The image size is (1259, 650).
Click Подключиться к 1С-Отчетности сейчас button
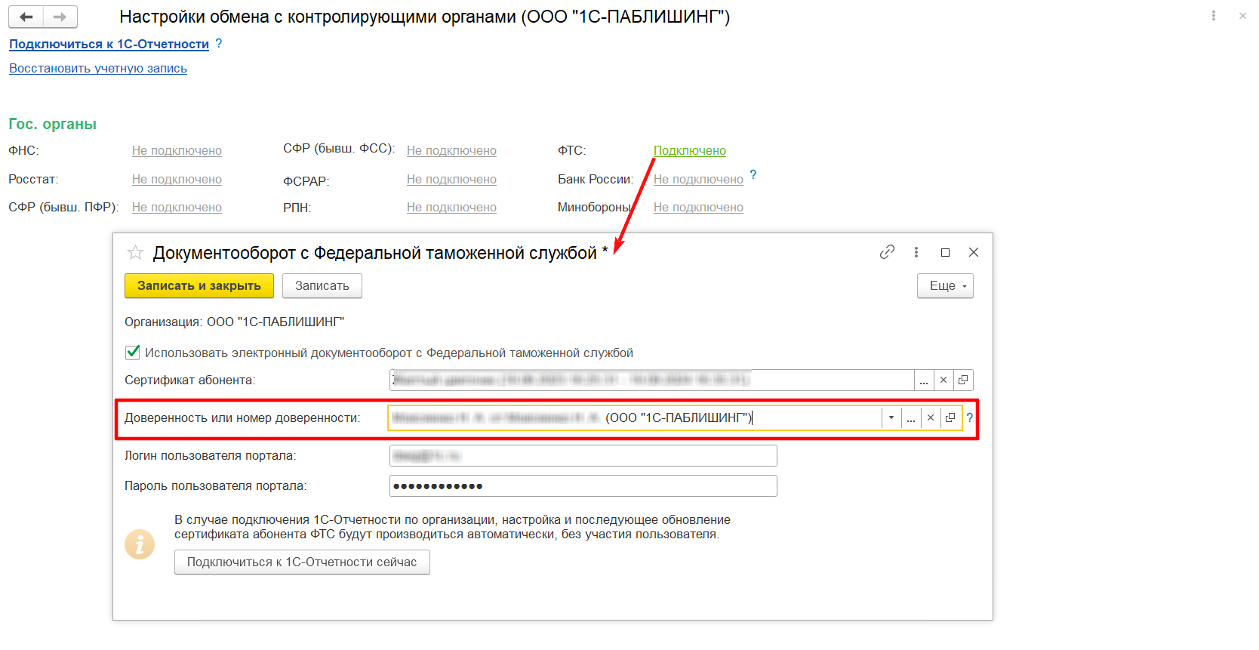[302, 562]
